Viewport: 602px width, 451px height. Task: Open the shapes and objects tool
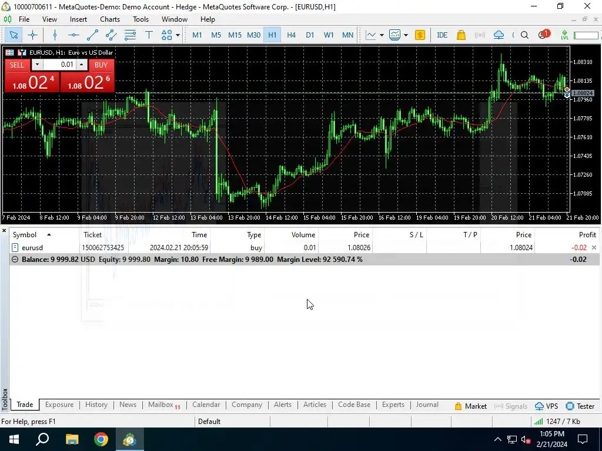[x=166, y=35]
